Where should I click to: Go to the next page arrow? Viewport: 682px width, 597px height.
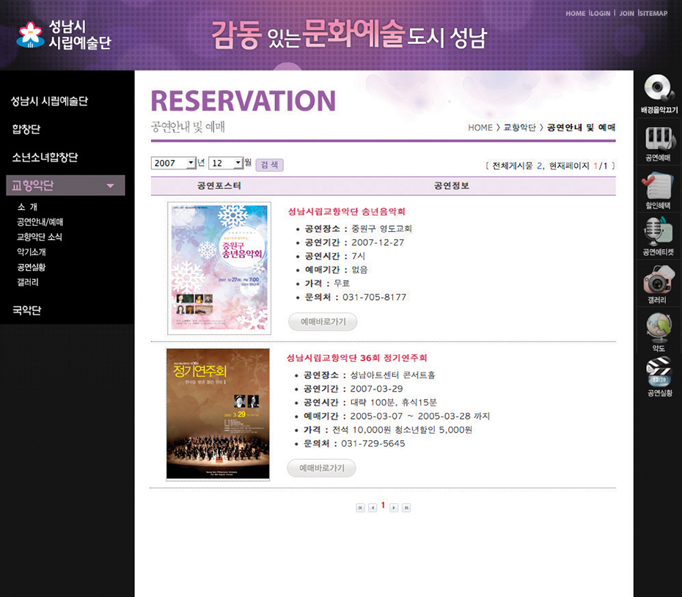tap(395, 508)
